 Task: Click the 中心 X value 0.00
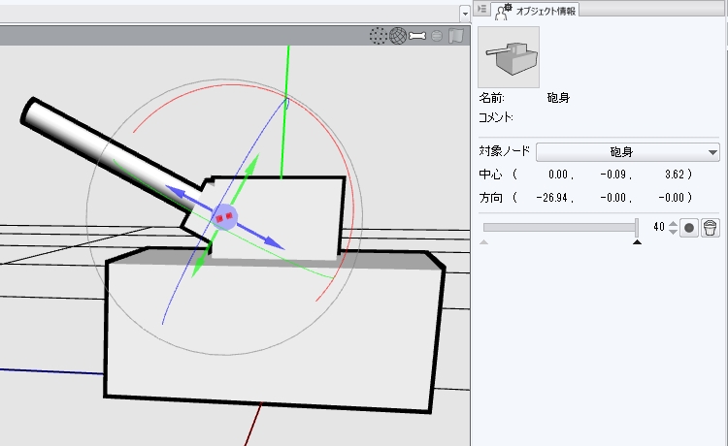557,175
